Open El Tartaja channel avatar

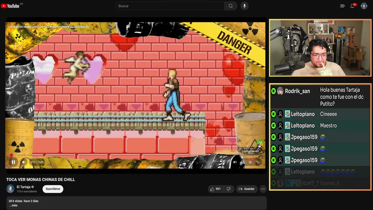(10, 189)
